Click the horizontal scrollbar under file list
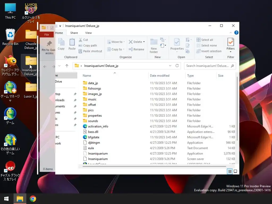 click(154, 166)
